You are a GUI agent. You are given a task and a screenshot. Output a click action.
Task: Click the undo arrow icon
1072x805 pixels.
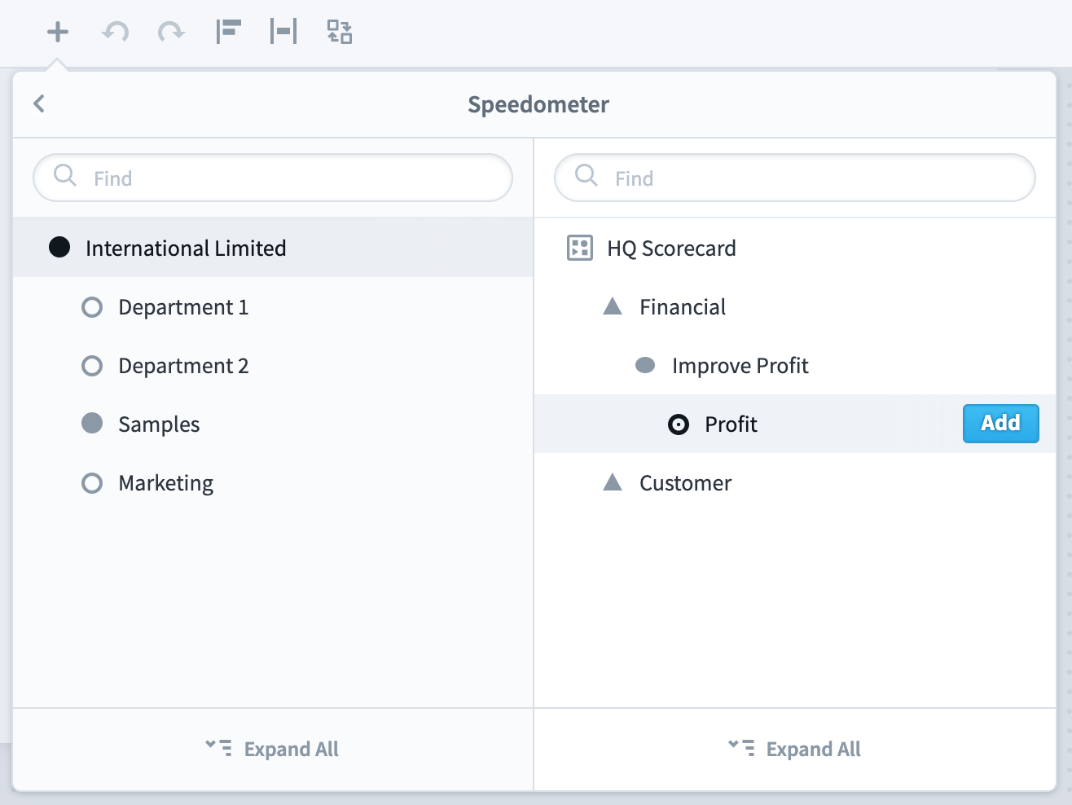[116, 32]
